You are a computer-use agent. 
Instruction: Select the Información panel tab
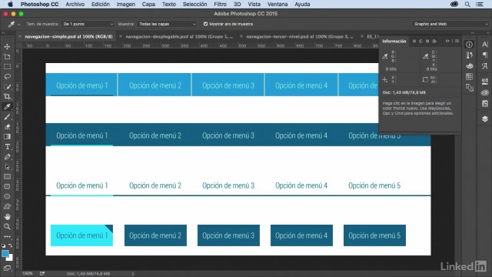point(394,41)
